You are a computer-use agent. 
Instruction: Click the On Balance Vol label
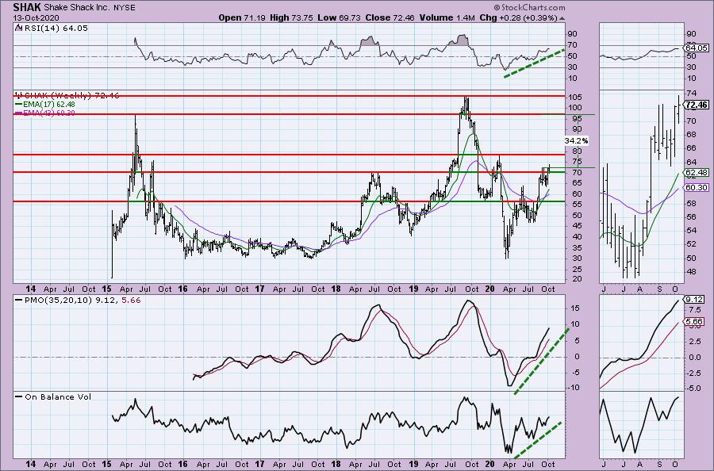[58, 396]
